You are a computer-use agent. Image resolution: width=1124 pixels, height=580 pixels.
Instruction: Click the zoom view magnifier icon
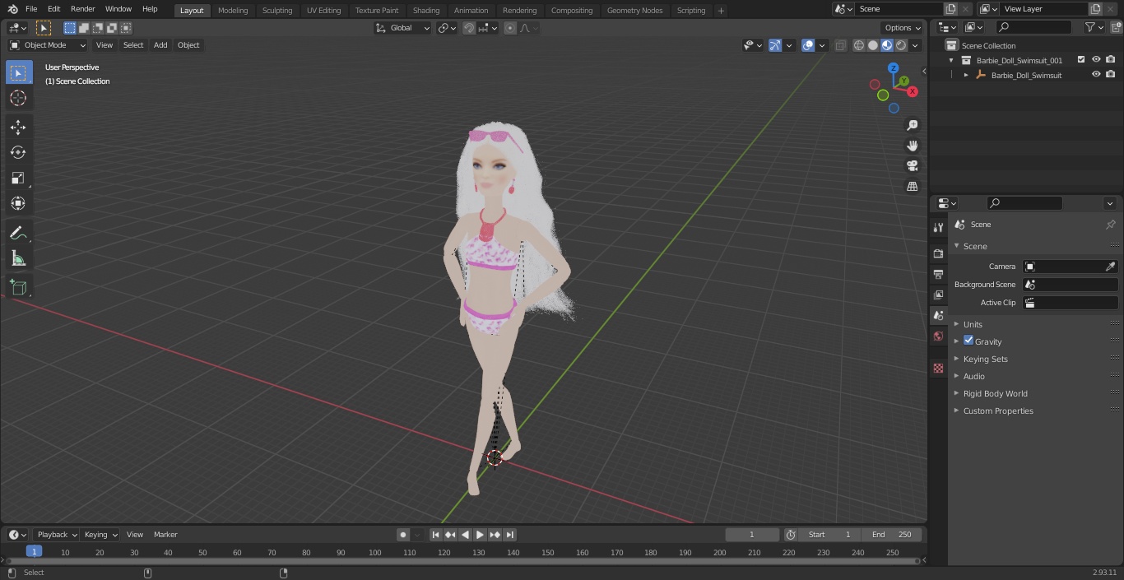pos(912,125)
